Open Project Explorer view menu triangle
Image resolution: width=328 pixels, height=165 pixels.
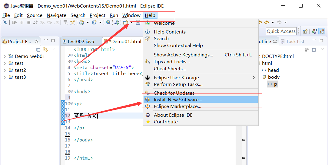pyautogui.click(x=54, y=49)
